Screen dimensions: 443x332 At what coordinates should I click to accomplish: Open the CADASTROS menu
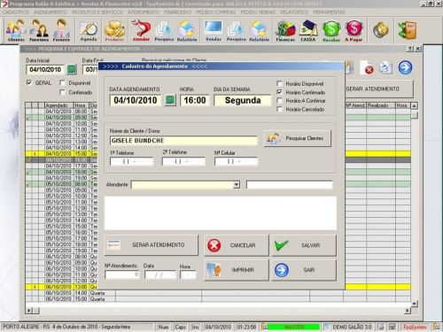tap(16, 12)
